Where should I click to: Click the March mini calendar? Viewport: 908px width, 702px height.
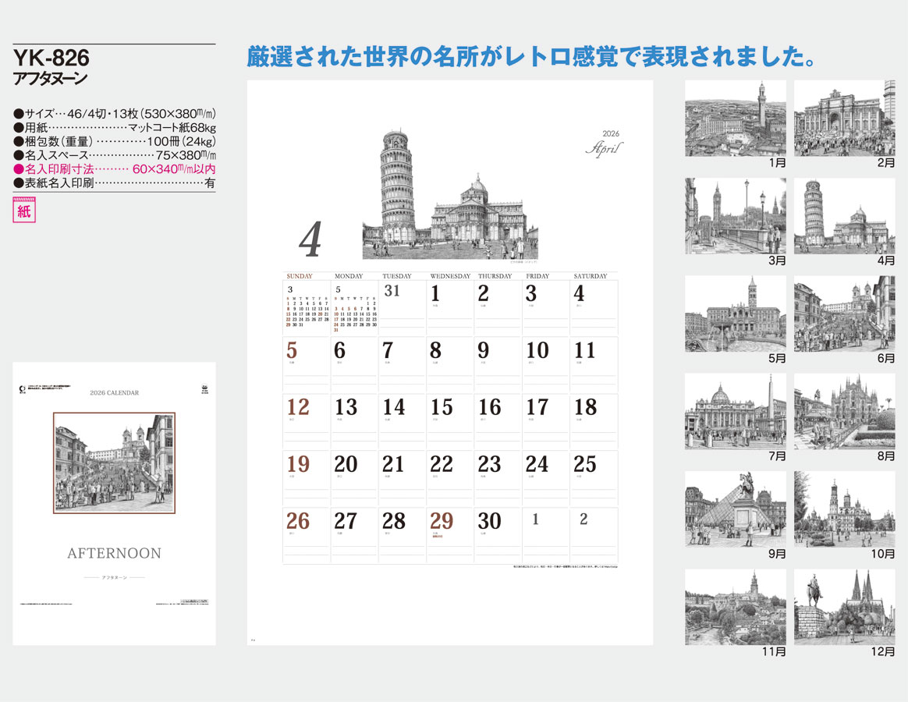click(x=307, y=308)
